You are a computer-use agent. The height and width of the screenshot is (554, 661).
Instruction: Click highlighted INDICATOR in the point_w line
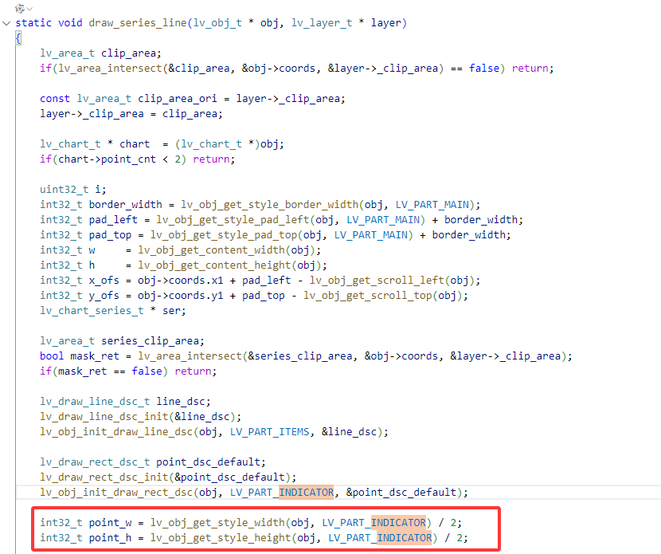click(398, 523)
